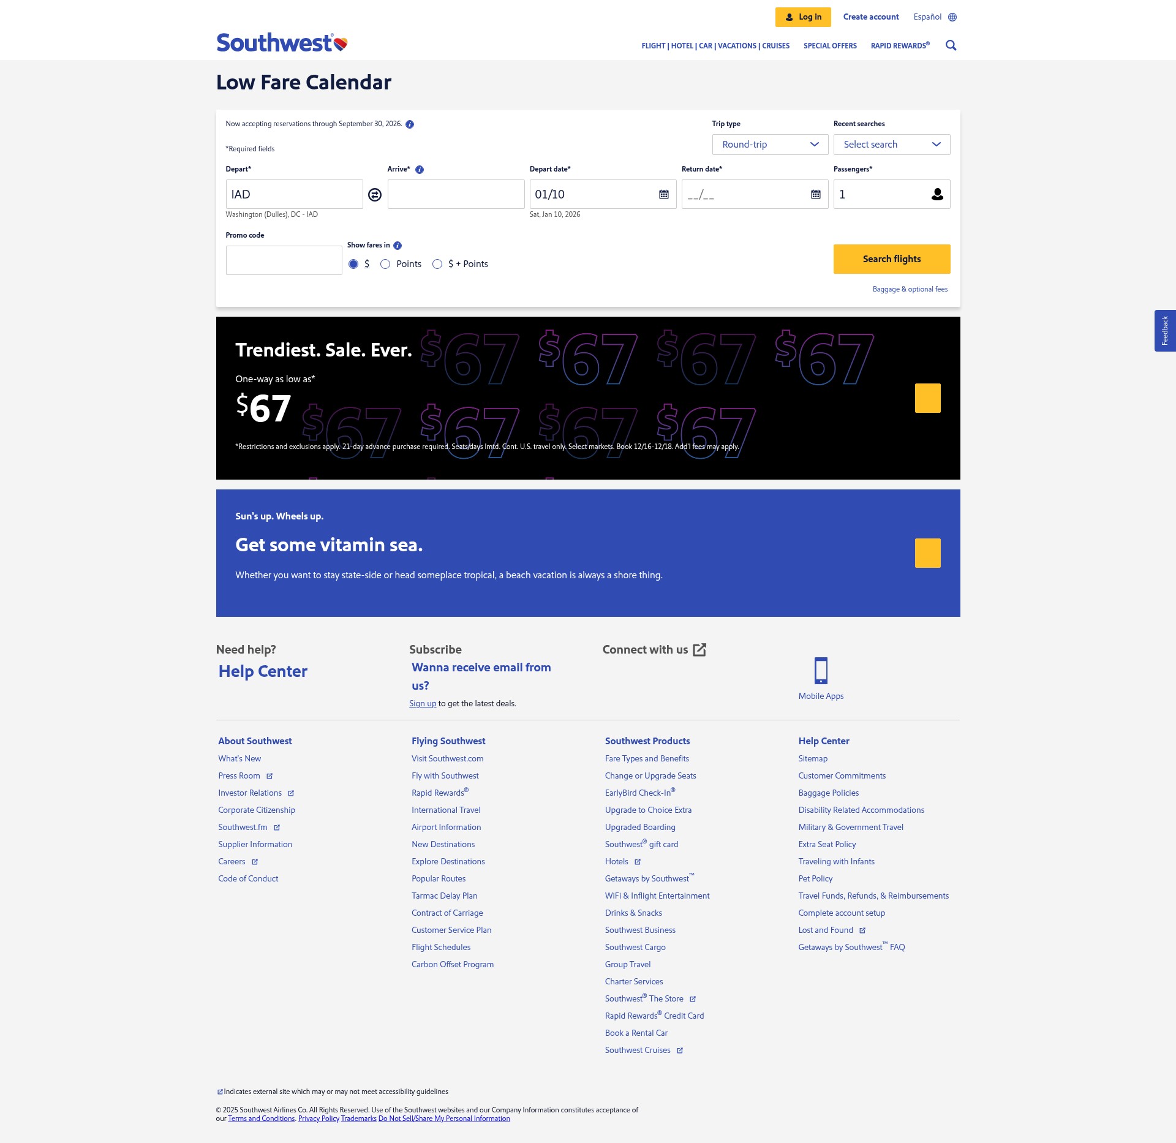This screenshot has height=1143, width=1176.
Task: Click Lost and Found external link icon
Action: (x=862, y=930)
